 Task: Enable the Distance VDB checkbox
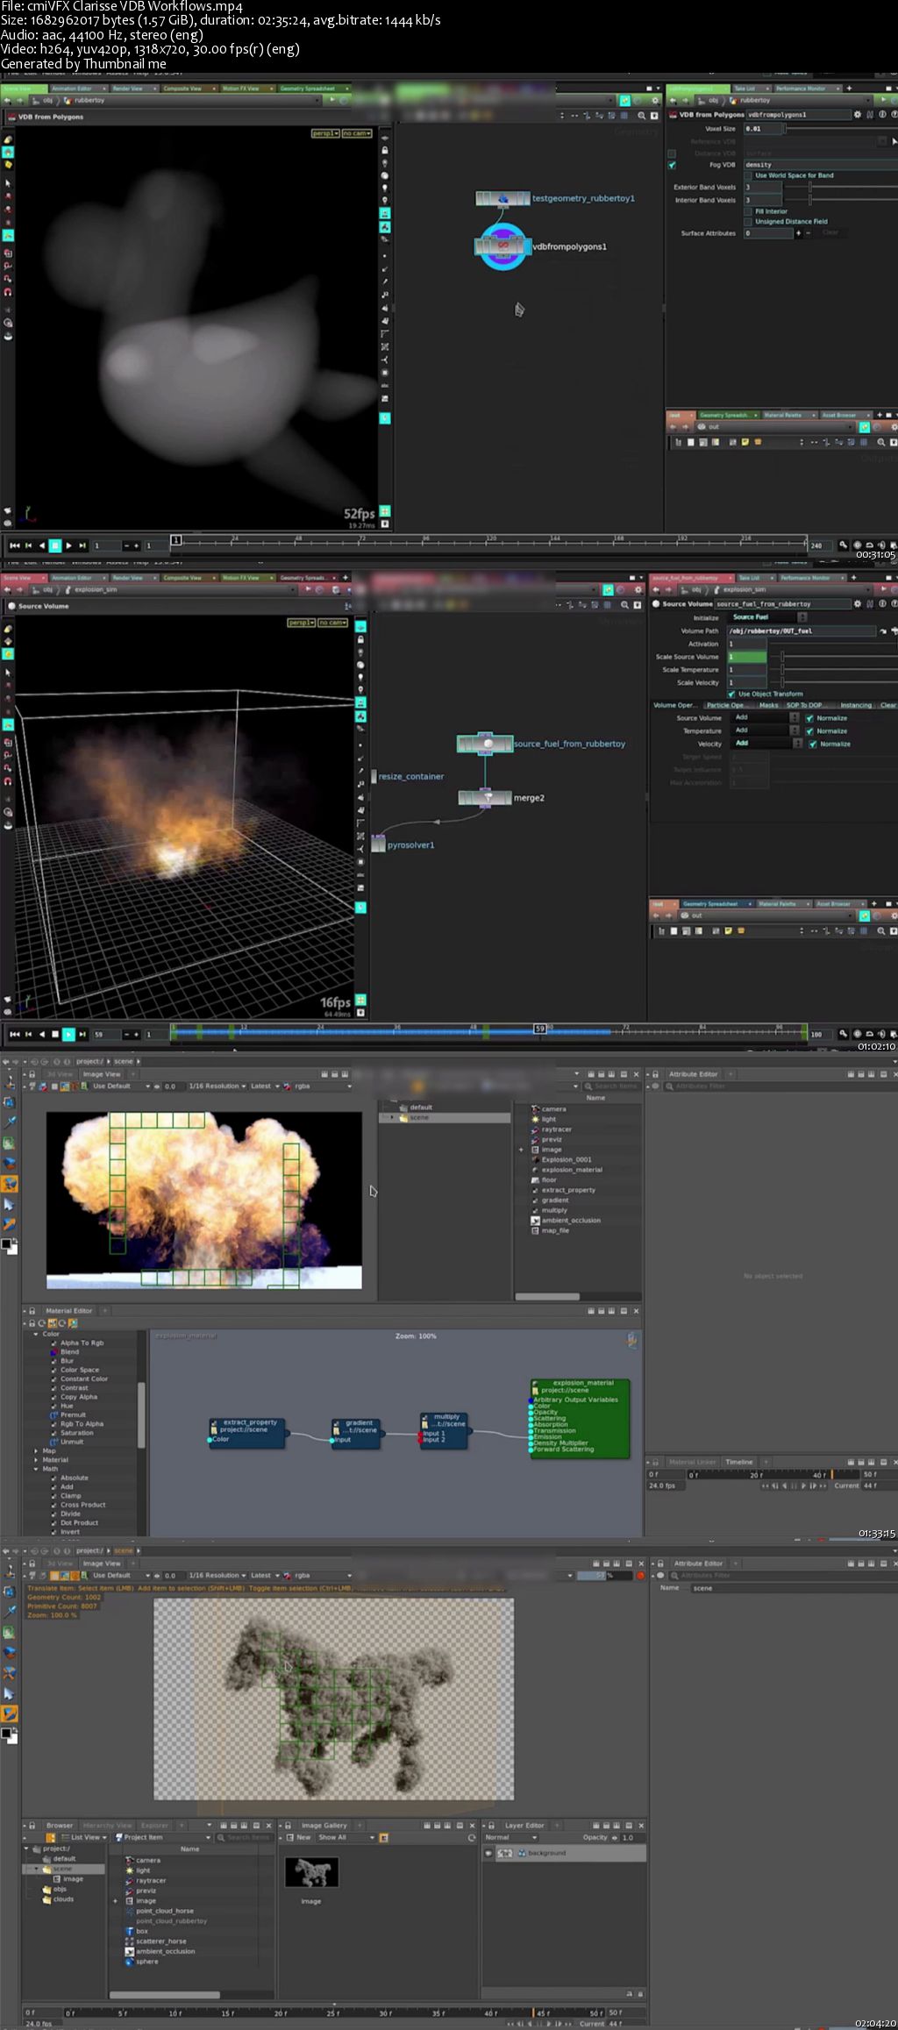[x=673, y=153]
